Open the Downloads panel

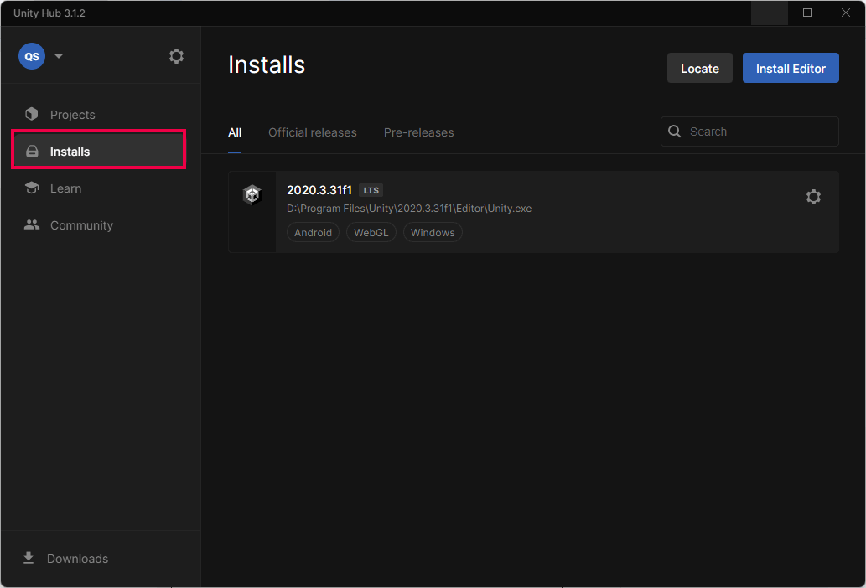click(77, 559)
